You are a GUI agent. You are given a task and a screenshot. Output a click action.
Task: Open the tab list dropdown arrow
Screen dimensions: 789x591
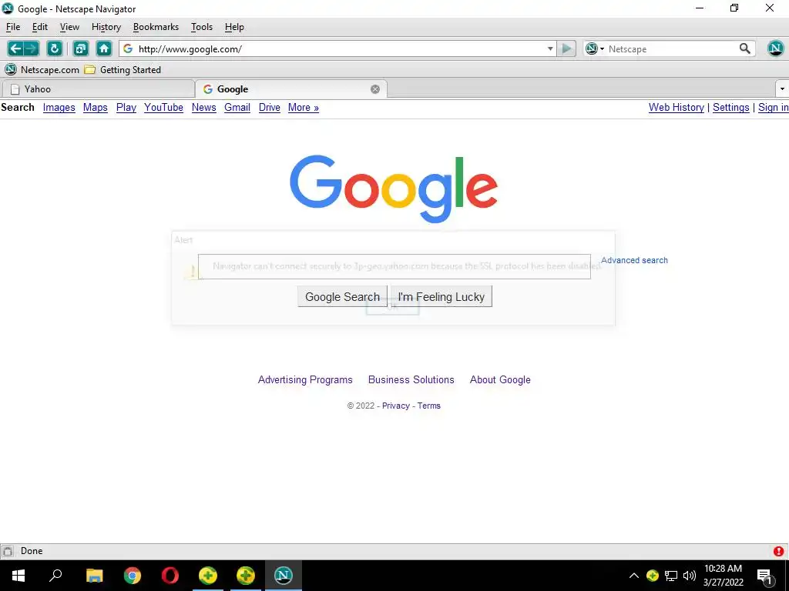782,89
